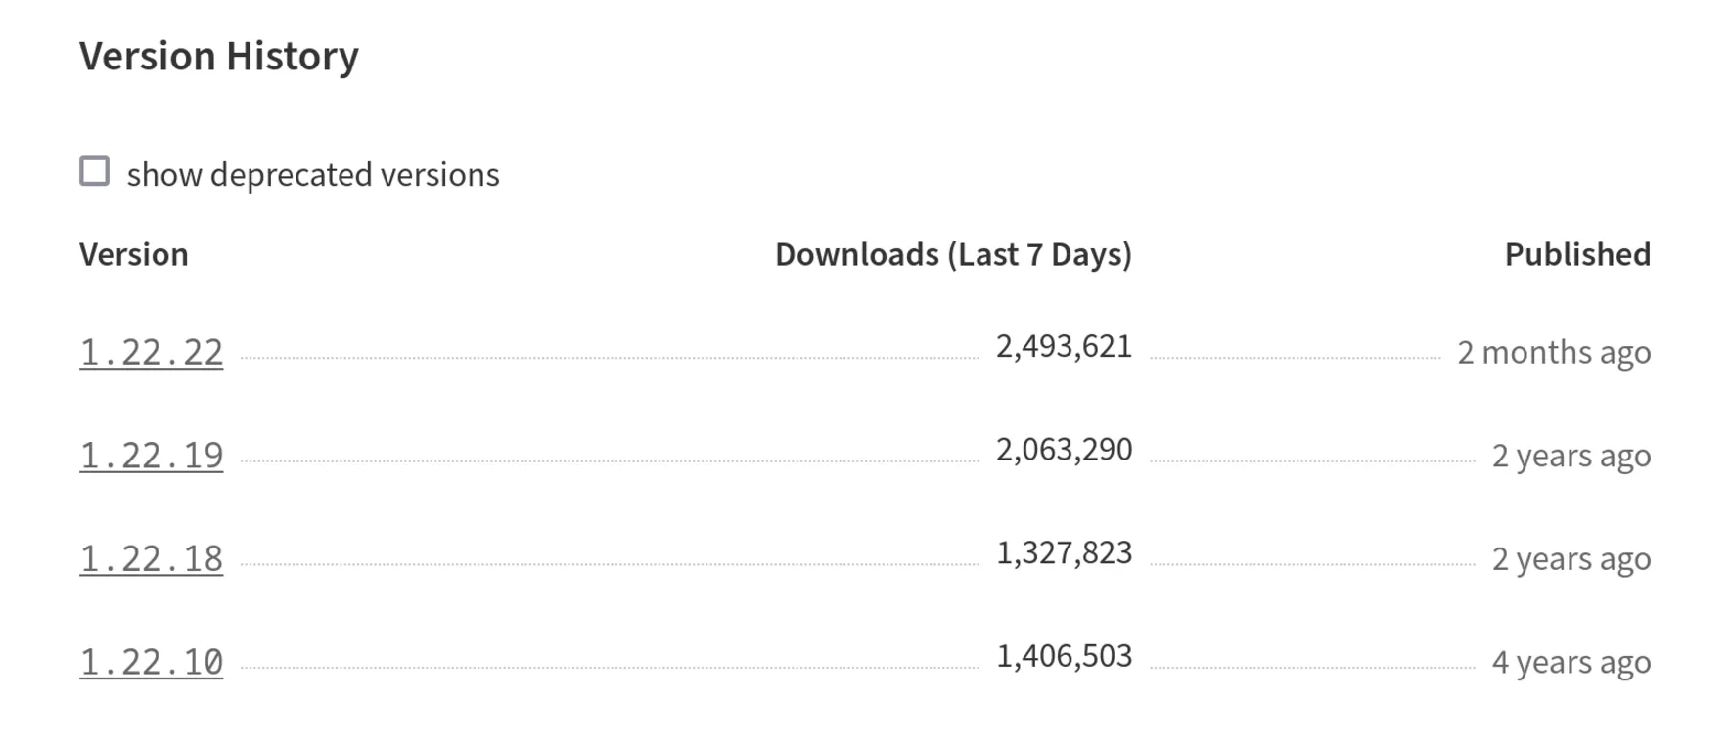Open the 1.22.10 release link
The image size is (1730, 745).
(152, 660)
